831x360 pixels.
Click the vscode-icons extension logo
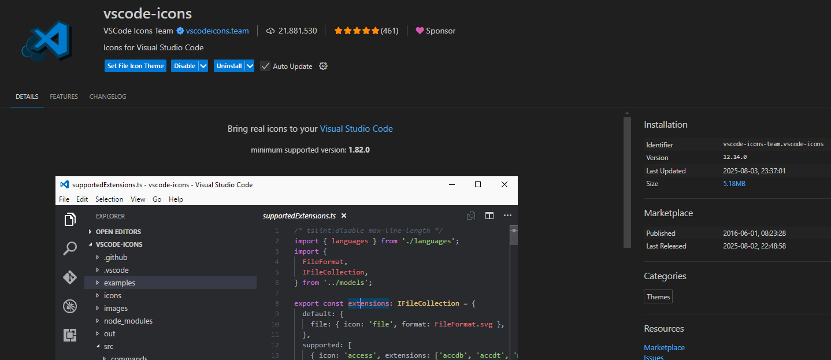pos(46,40)
